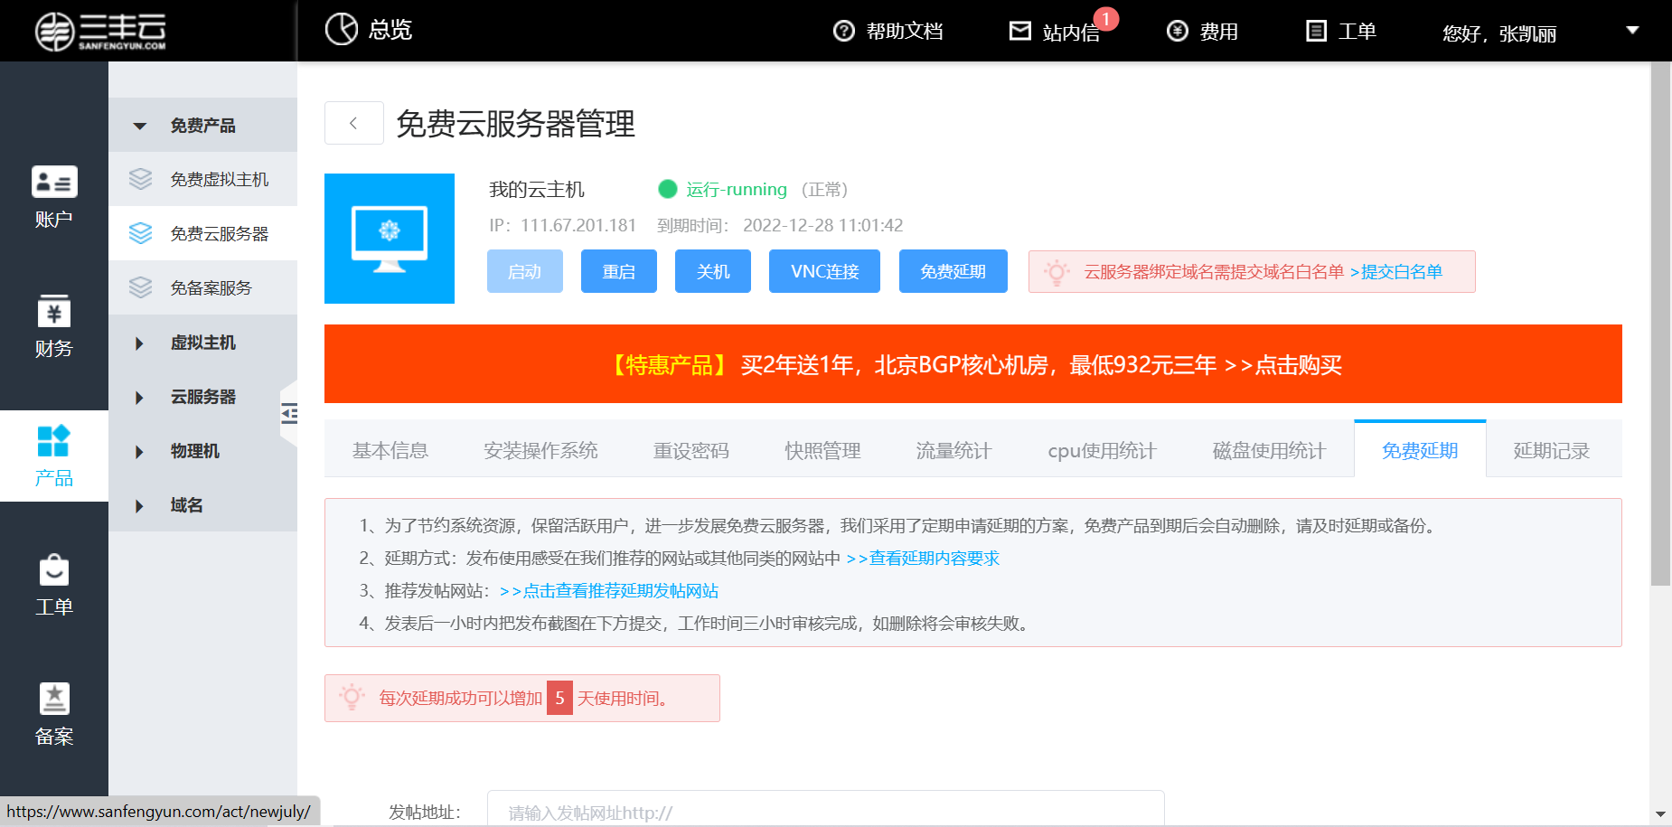Screen dimensions: 1672x827
Task: View the 磁盘使用统计 tab
Action: coord(1270,450)
